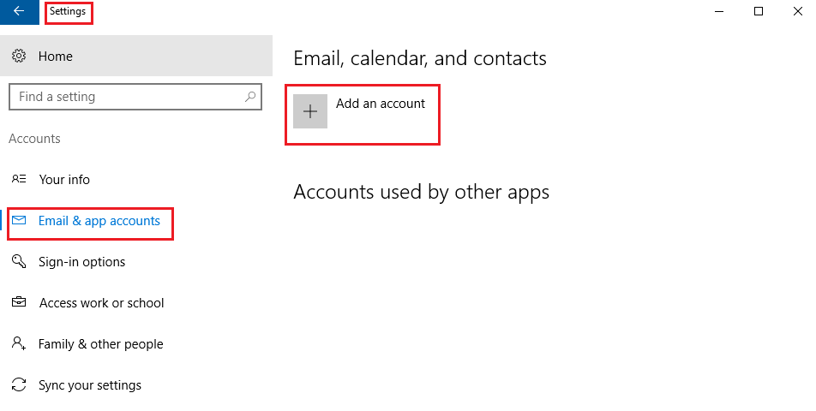The image size is (816, 411).
Task: Click the Email & app accounts envelope icon
Action: point(19,221)
